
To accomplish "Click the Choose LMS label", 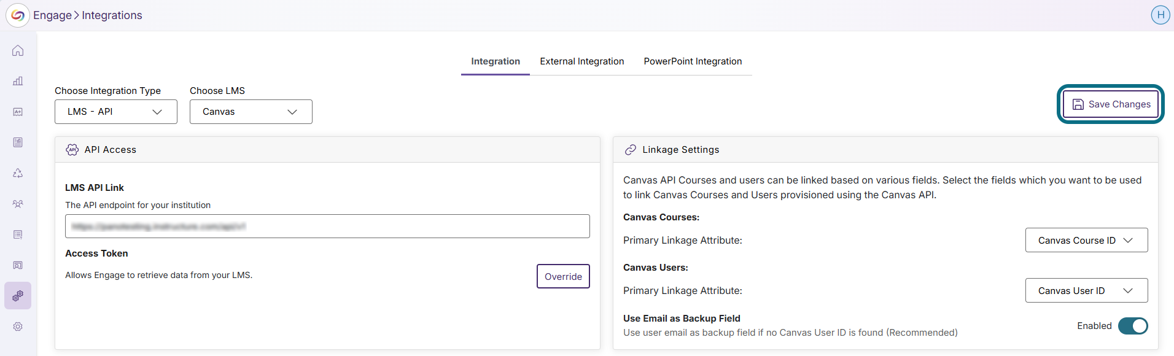I will (217, 91).
